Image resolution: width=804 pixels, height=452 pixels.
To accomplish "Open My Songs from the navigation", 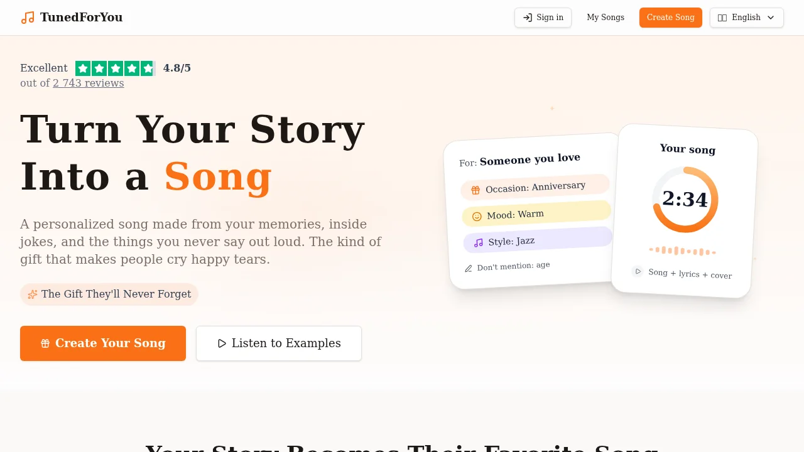I will click(606, 18).
